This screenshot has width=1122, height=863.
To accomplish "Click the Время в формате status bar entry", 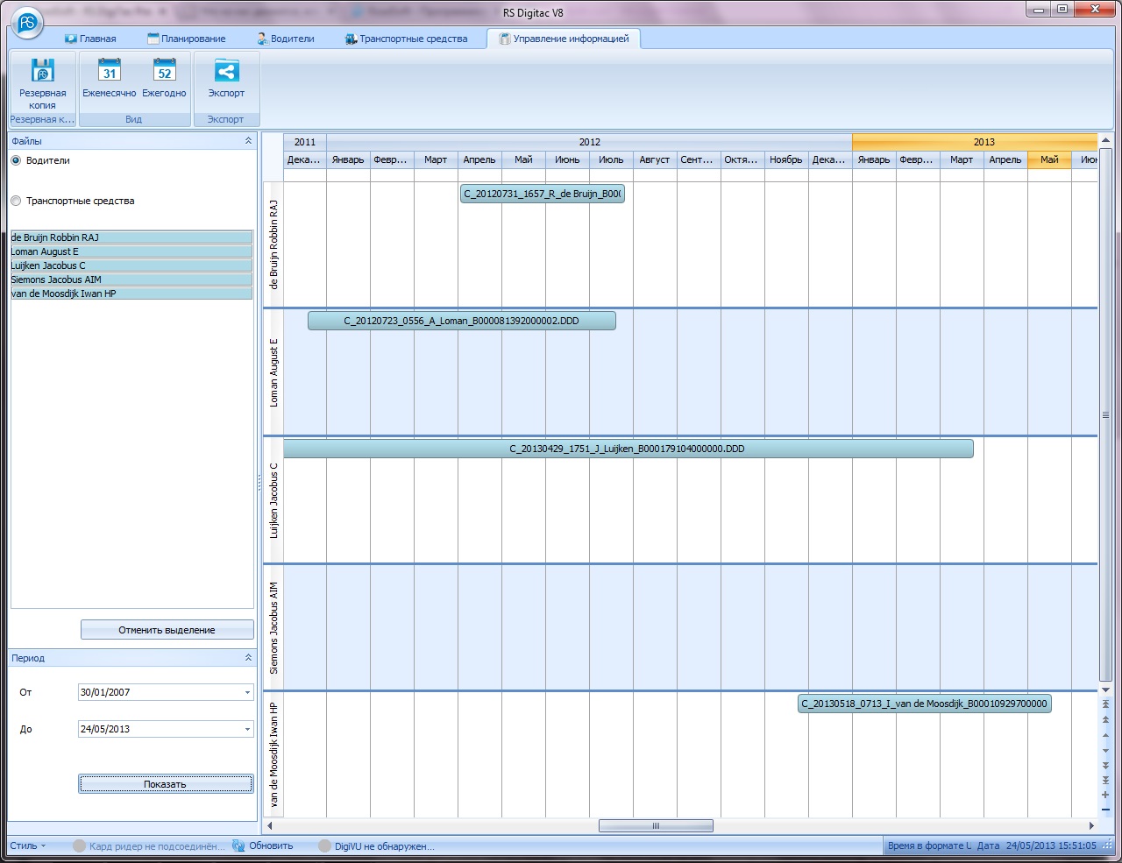I will coord(929,846).
